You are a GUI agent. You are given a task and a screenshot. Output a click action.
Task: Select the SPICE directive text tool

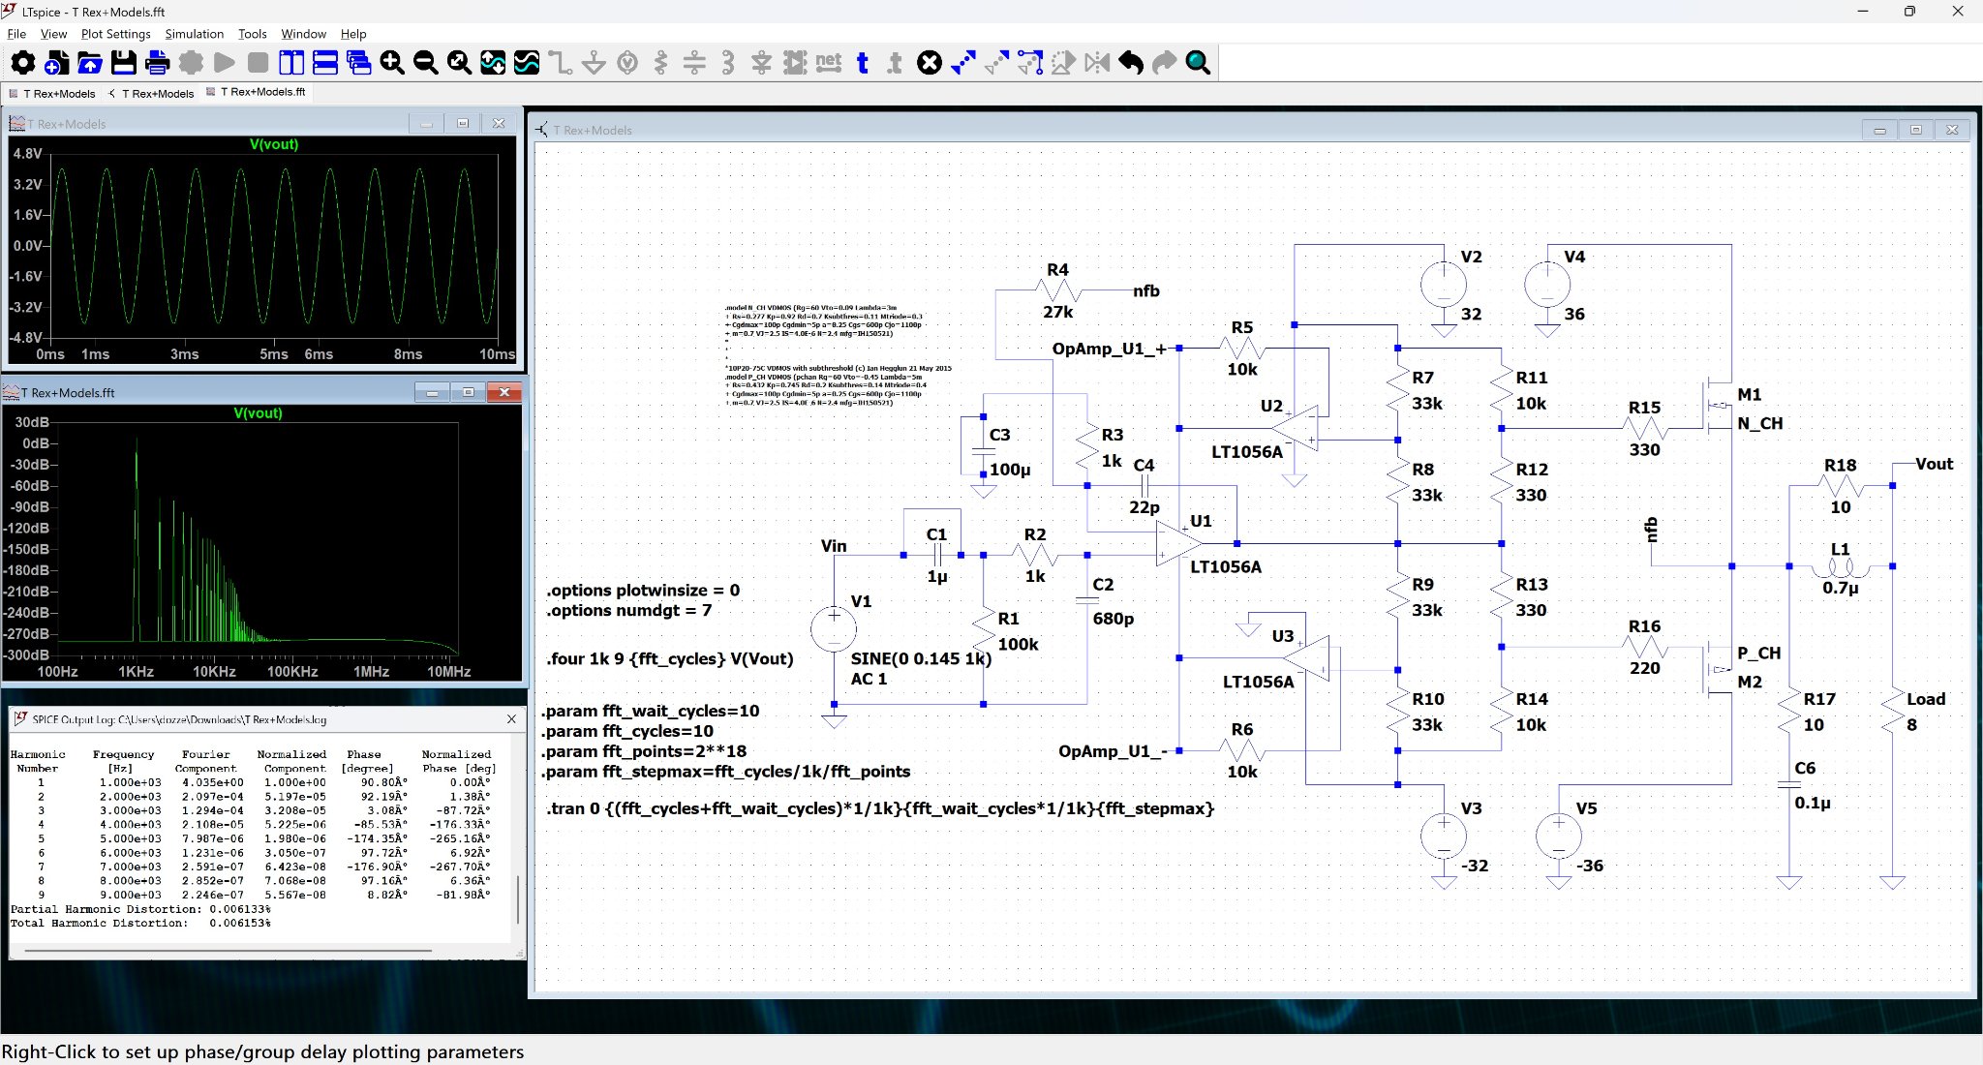[896, 63]
